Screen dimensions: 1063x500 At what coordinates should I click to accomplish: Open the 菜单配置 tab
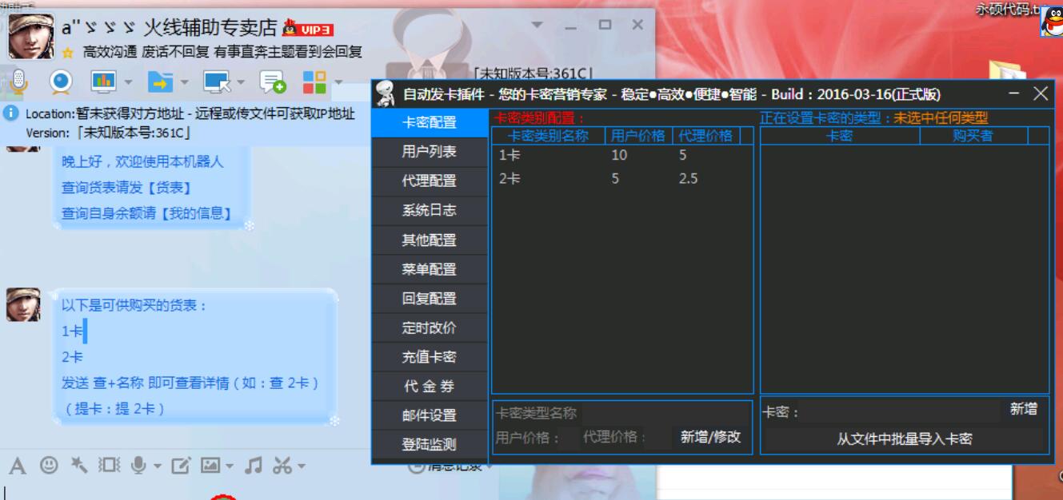point(430,270)
